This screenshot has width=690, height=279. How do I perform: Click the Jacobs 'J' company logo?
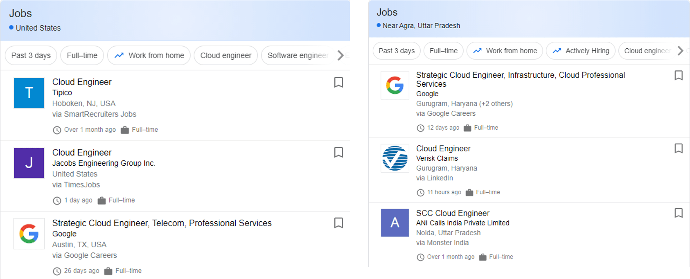[x=29, y=163]
